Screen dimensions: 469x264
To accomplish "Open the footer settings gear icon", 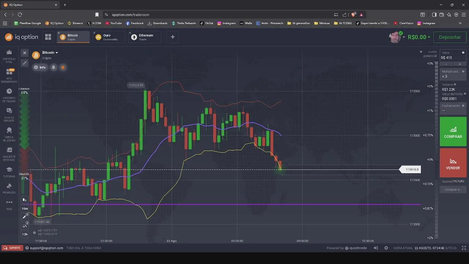I will coord(386,248).
